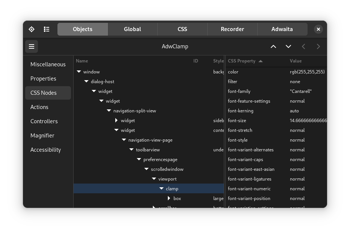Click the sort arrow on CSS Property header
This screenshot has height=233, width=350.
(261, 61)
